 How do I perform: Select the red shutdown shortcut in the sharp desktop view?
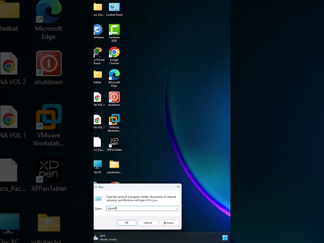point(114,99)
